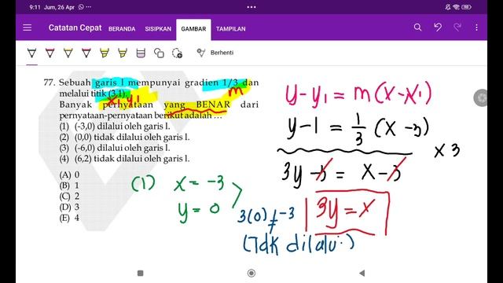Screen dimensions: 503x283
Task: Tap the Wi-Fi status icon
Action: point(456,7)
